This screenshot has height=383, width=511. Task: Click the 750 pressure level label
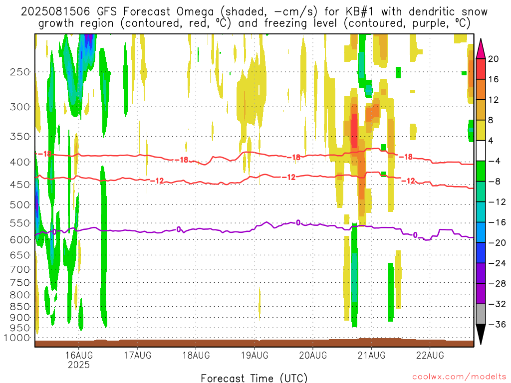click(20, 283)
